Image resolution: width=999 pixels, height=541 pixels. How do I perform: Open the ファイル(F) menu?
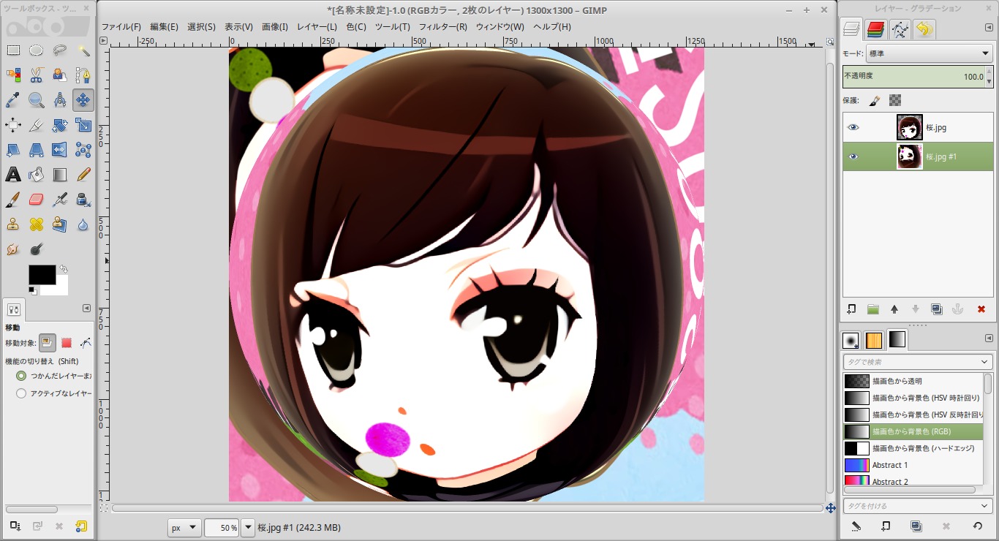pyautogui.click(x=121, y=27)
